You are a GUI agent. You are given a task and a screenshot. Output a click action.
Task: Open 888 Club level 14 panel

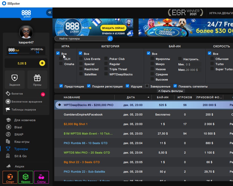pos(26,51)
